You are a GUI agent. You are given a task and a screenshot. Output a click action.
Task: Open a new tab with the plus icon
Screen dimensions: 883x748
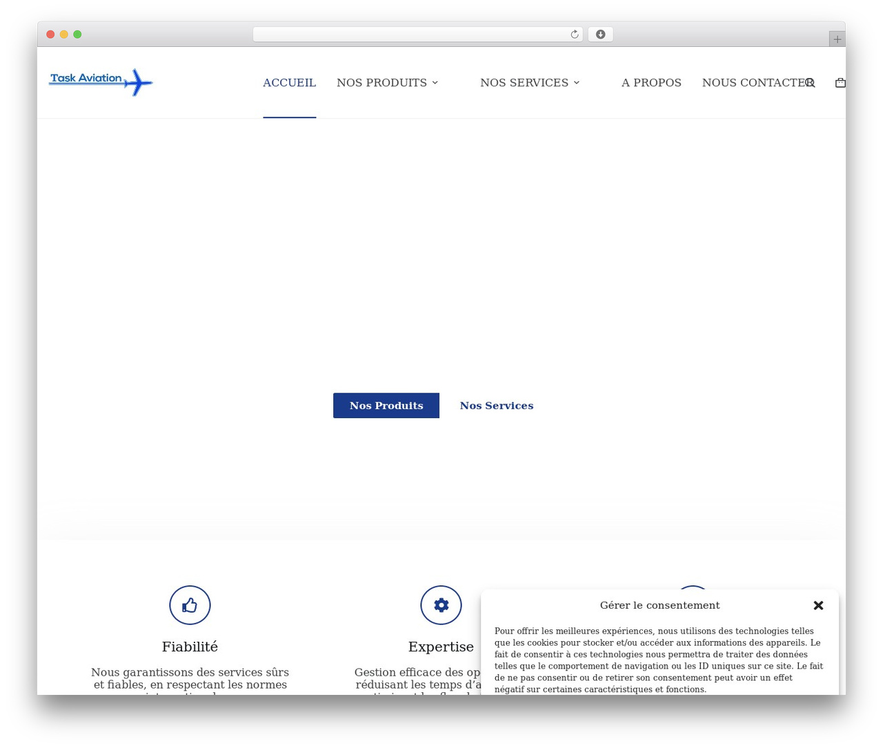pos(837,39)
